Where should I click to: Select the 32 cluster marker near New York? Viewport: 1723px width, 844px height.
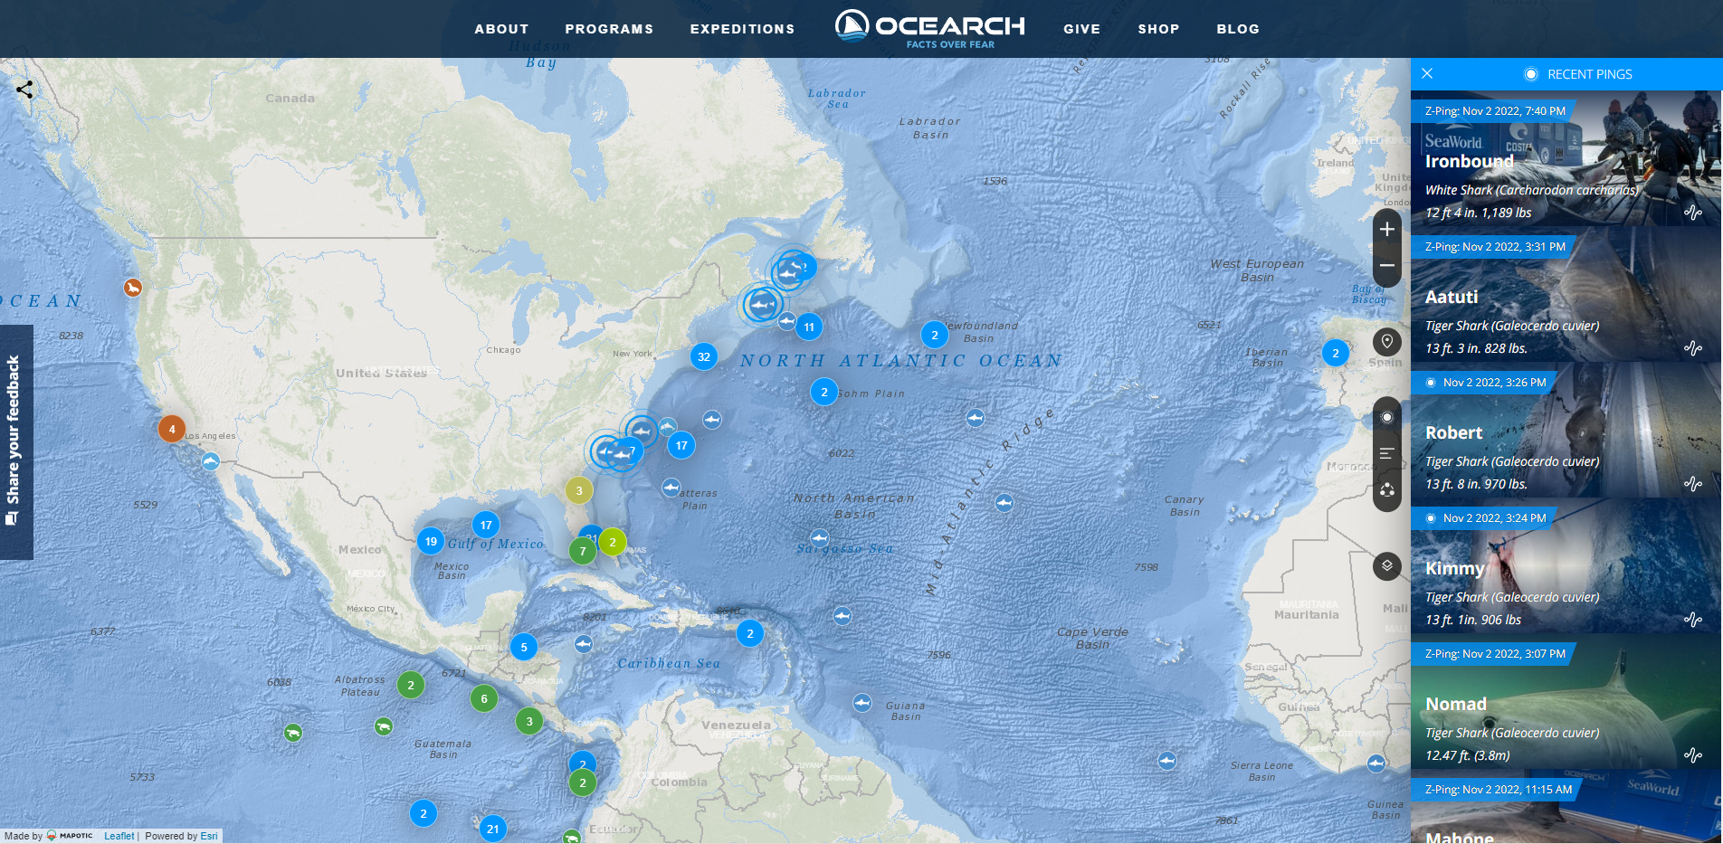703,356
